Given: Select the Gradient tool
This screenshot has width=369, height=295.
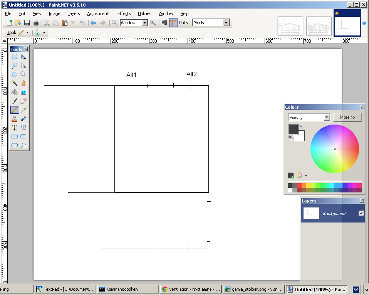Looking at the screenshot, I should [23, 92].
